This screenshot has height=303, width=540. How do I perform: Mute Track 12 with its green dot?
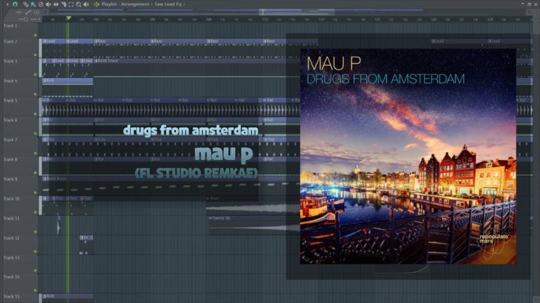click(x=35, y=251)
